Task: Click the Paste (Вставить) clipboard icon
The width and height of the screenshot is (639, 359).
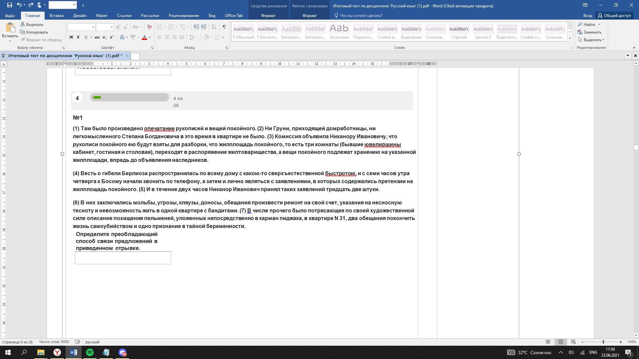Action: pyautogui.click(x=10, y=28)
